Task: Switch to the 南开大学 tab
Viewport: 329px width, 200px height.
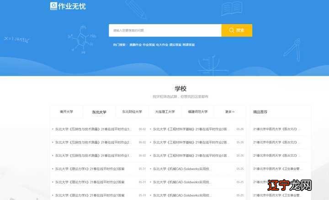Action: 66,112
